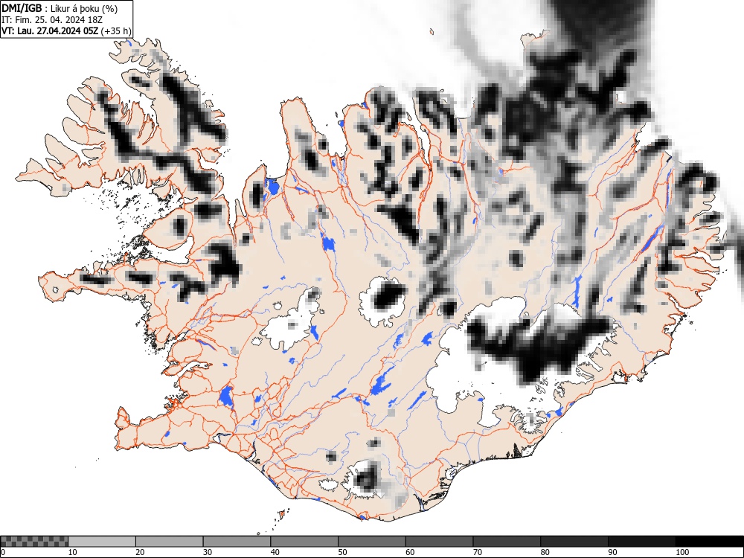
Task: Click the 30–40 gray legend swatch
Action: [x=237, y=542]
